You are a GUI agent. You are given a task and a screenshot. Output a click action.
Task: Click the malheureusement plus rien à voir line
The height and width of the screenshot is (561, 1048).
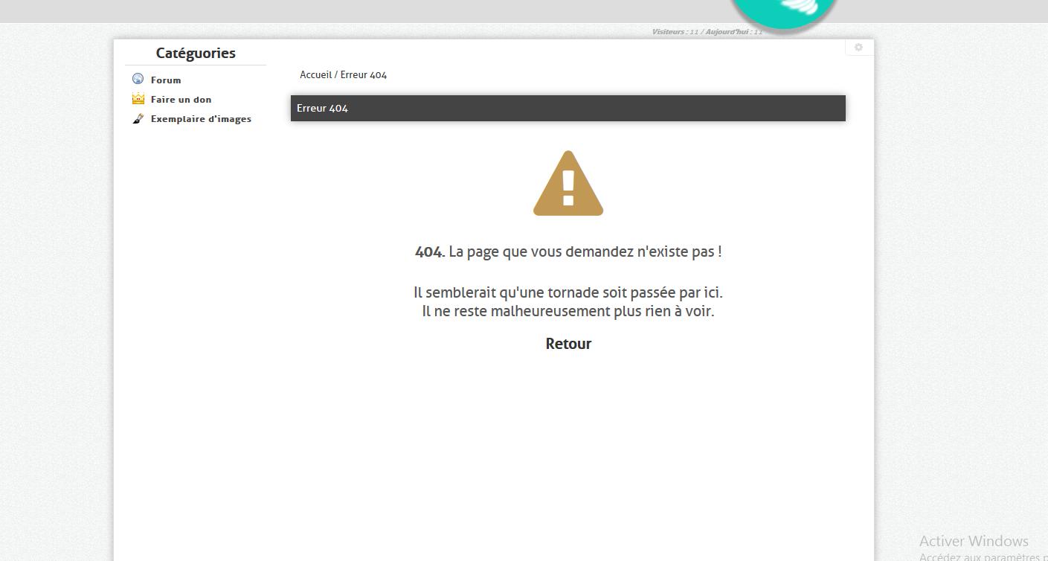click(x=568, y=312)
